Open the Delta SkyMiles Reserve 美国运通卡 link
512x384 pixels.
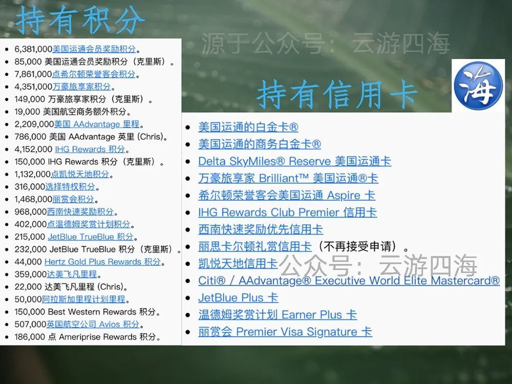294,161
